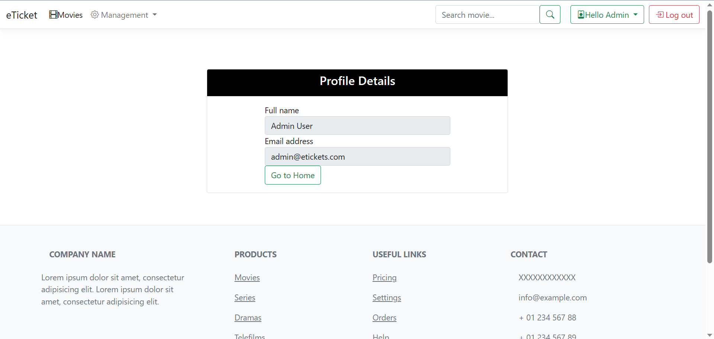Click the eTicket brand logo text
The width and height of the screenshot is (714, 339).
click(21, 14)
